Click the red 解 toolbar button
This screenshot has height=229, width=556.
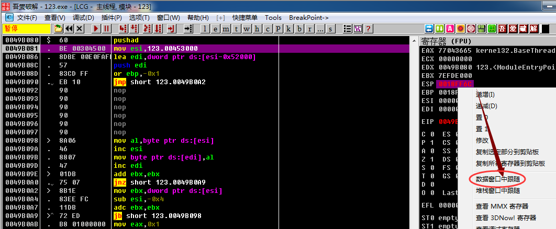(533, 29)
